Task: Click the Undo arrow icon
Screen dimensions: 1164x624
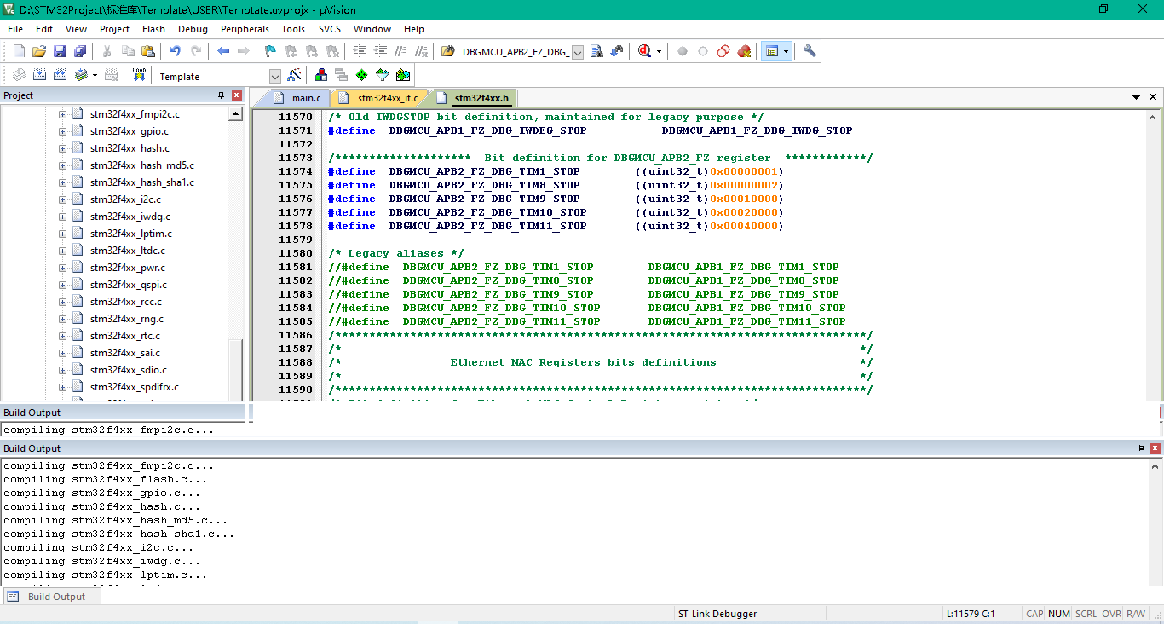Action: (175, 51)
